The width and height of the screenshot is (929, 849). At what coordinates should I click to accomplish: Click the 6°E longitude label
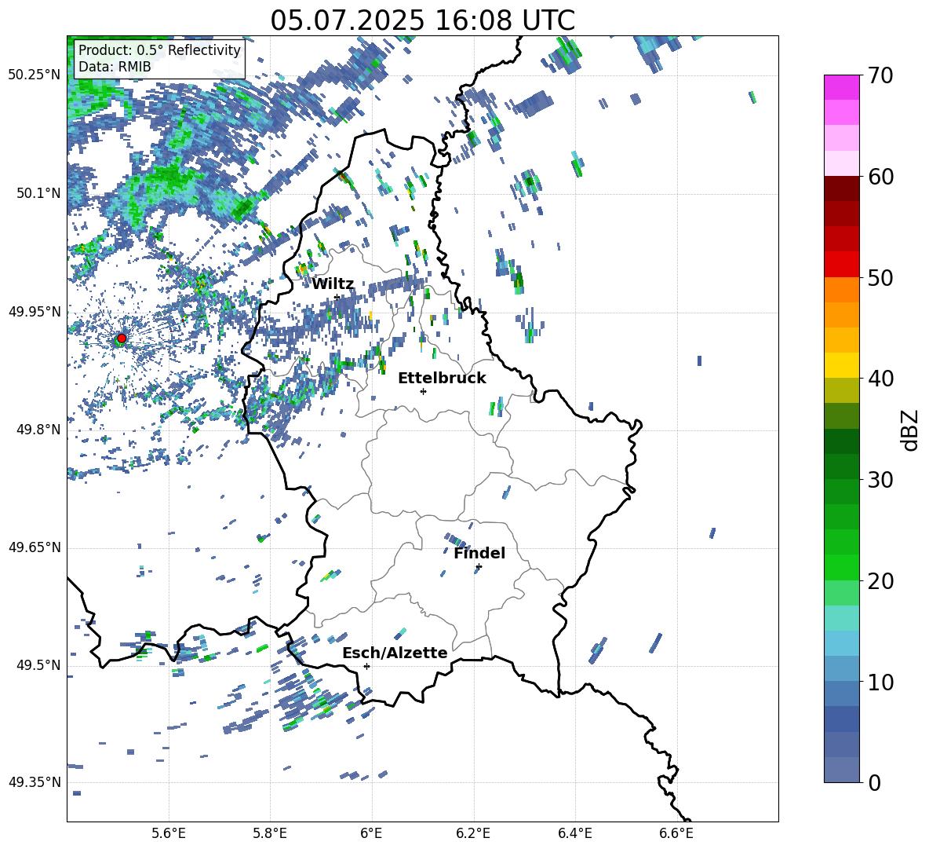(x=371, y=834)
